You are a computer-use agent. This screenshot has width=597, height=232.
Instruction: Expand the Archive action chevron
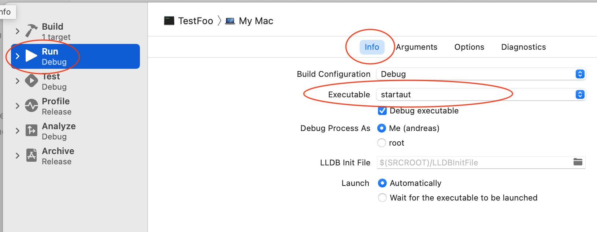17,156
